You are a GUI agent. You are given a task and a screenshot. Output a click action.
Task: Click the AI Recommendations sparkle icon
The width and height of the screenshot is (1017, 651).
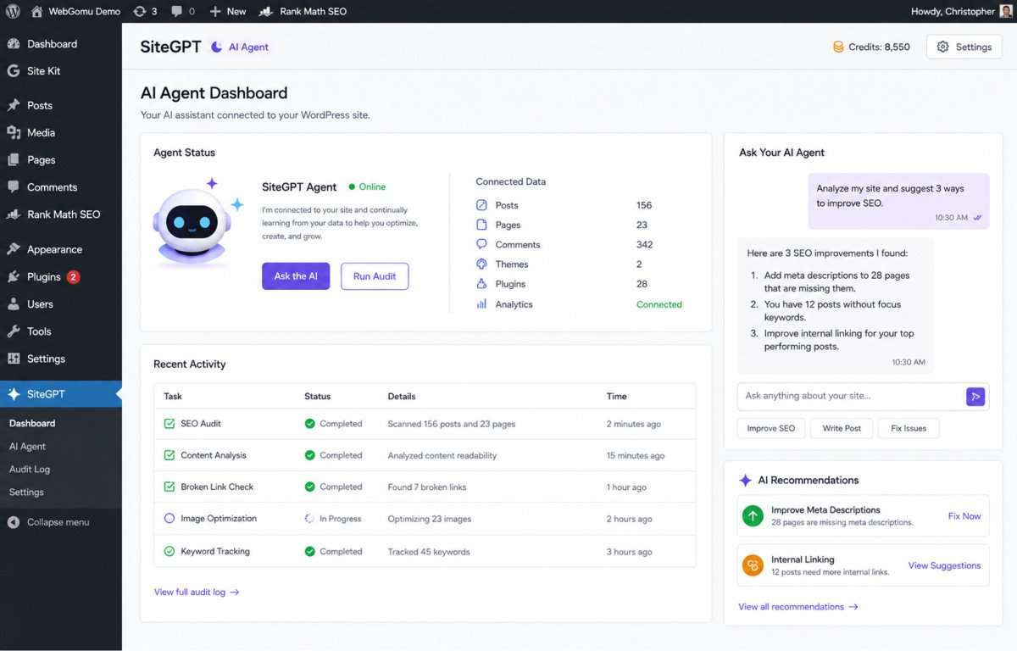coord(745,480)
